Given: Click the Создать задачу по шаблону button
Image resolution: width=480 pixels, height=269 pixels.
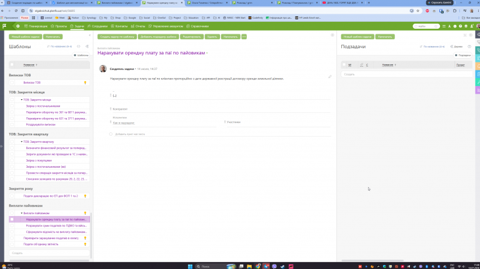Looking at the screenshot, I should click(x=117, y=37).
